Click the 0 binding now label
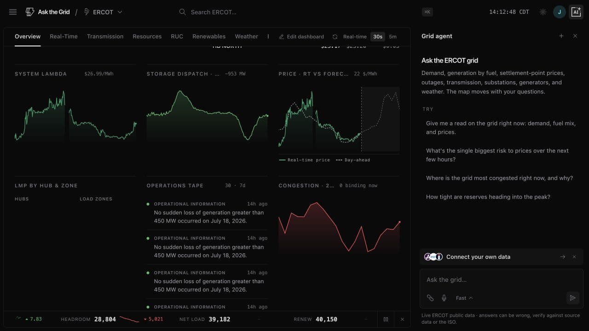 coord(358,186)
